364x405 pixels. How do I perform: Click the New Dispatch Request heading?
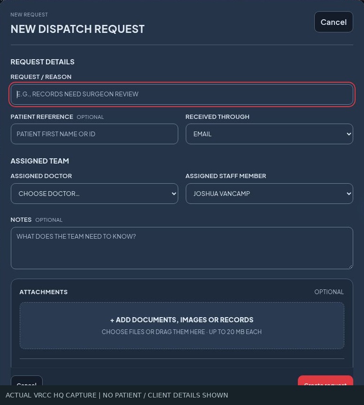click(x=77, y=29)
